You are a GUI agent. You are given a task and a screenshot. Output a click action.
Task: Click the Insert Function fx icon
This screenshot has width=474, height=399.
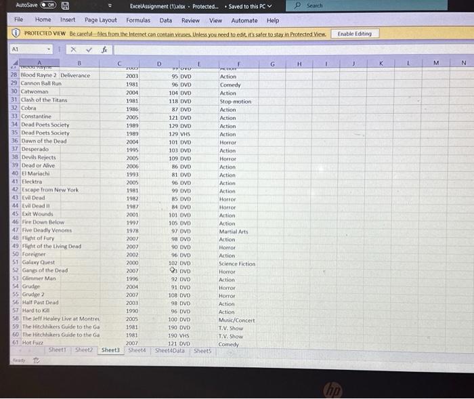pos(104,49)
